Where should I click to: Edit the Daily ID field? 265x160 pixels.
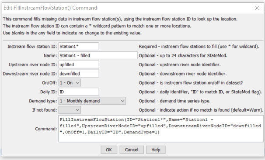tap(79, 92)
